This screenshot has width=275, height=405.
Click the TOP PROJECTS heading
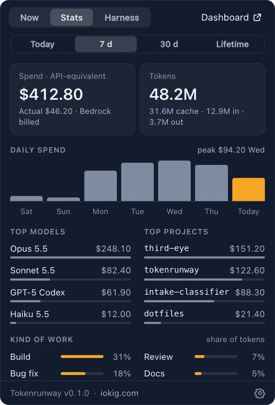pyautogui.click(x=176, y=232)
